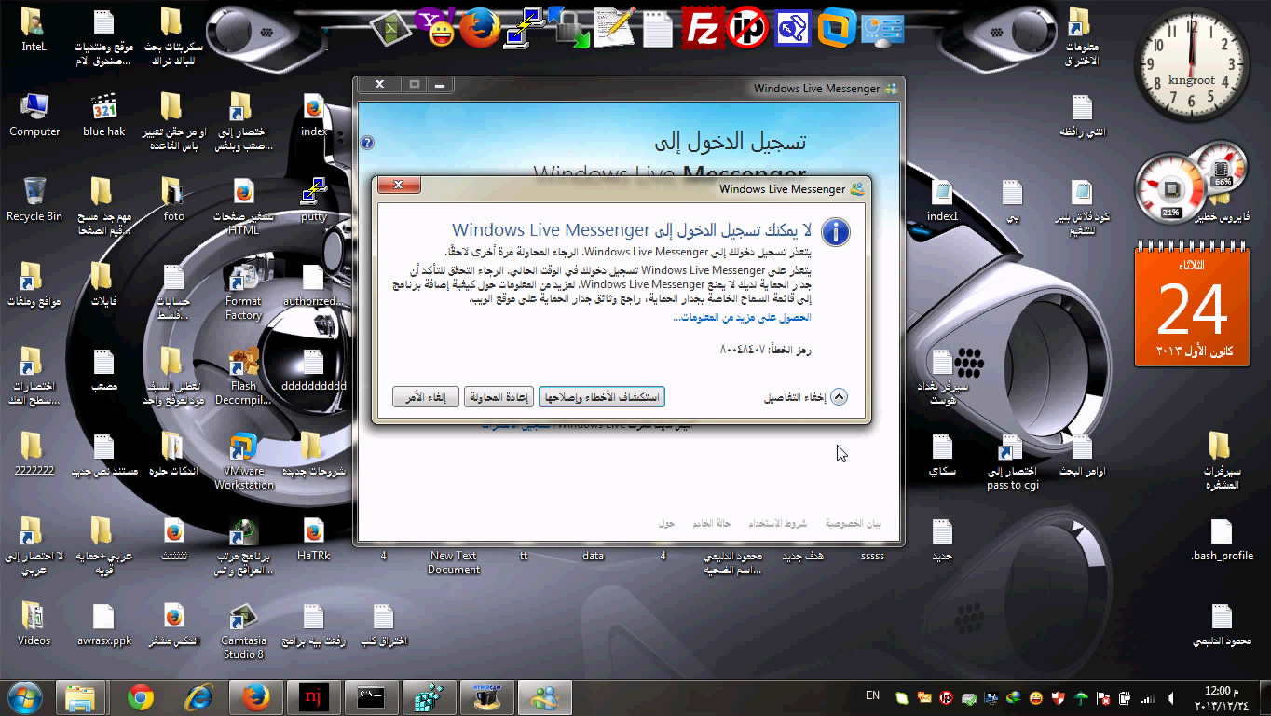Open Windows Explorer from the taskbar

pos(80,697)
